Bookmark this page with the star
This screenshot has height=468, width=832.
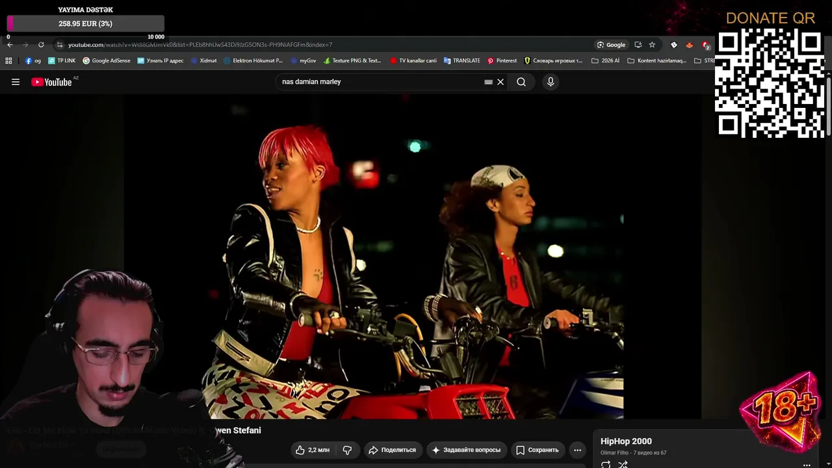(x=652, y=45)
